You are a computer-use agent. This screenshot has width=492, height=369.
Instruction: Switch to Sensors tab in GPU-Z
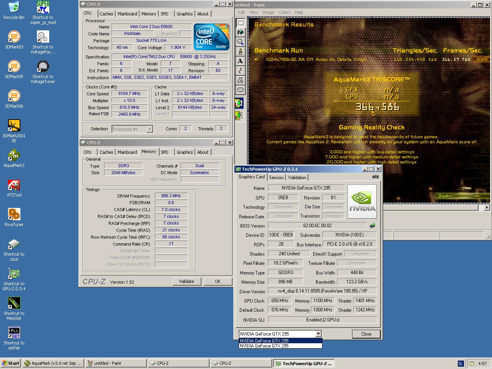(x=276, y=178)
